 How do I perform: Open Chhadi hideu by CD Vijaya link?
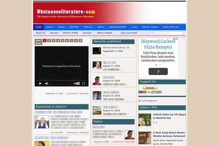169,116
